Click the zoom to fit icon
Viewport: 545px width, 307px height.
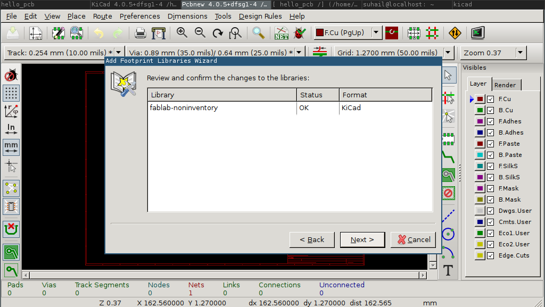pyautogui.click(x=235, y=33)
